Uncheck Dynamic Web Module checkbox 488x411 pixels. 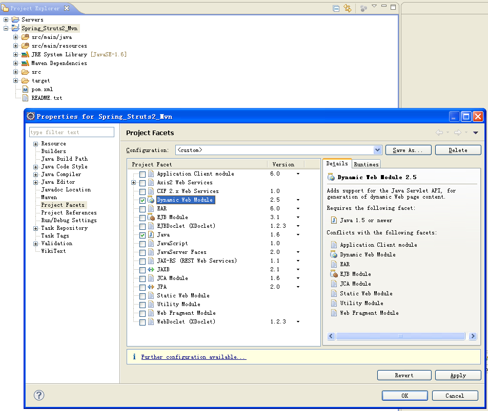[143, 200]
